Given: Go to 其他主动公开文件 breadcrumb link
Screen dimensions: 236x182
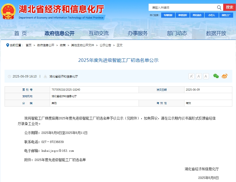Looking at the screenshot, I should tap(83, 45).
